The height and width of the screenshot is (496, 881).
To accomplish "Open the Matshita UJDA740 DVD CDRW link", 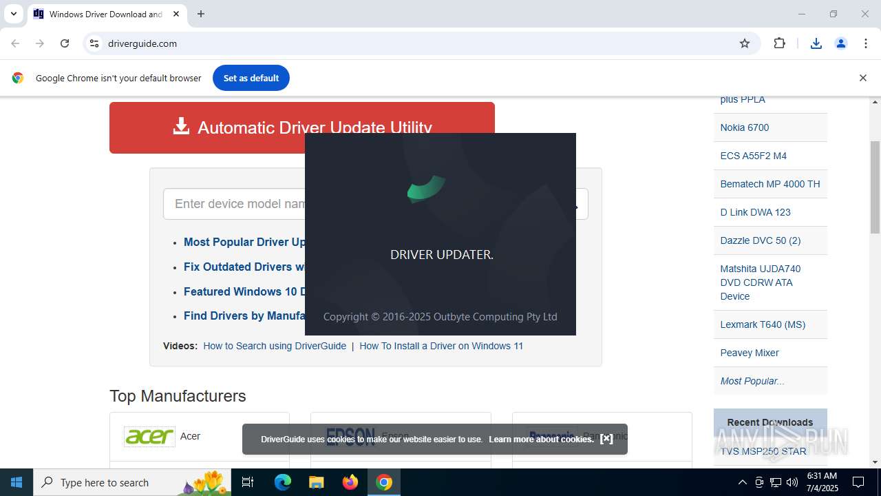I will tap(761, 282).
